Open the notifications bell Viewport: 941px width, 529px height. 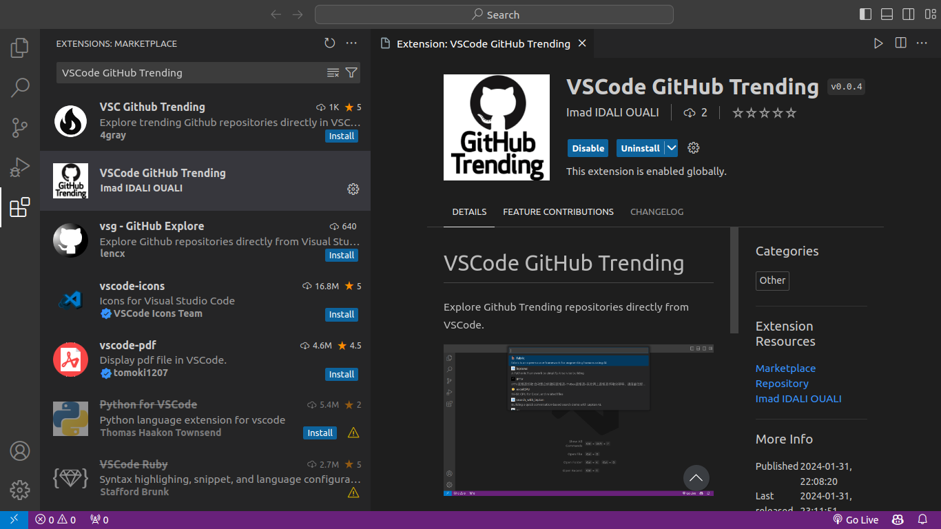[922, 520]
